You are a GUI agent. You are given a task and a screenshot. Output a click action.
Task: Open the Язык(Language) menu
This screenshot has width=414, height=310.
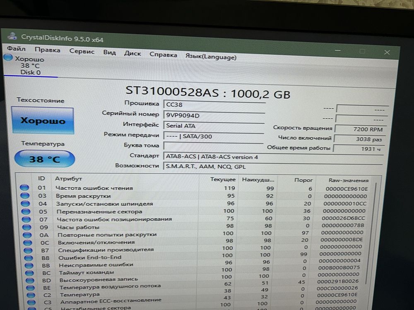tap(211, 57)
